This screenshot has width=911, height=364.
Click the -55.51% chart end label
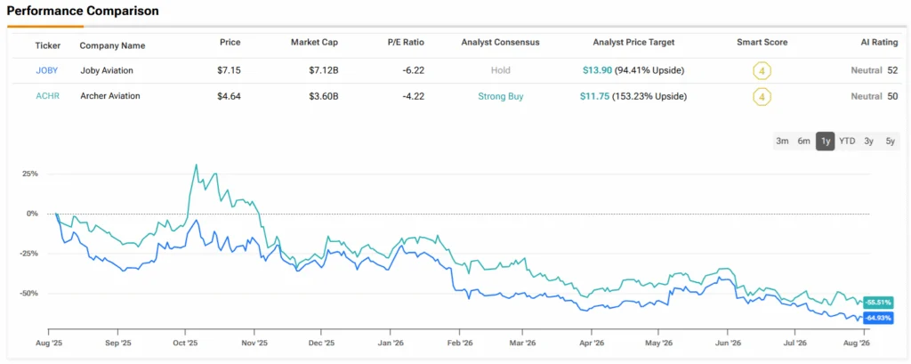[878, 303]
